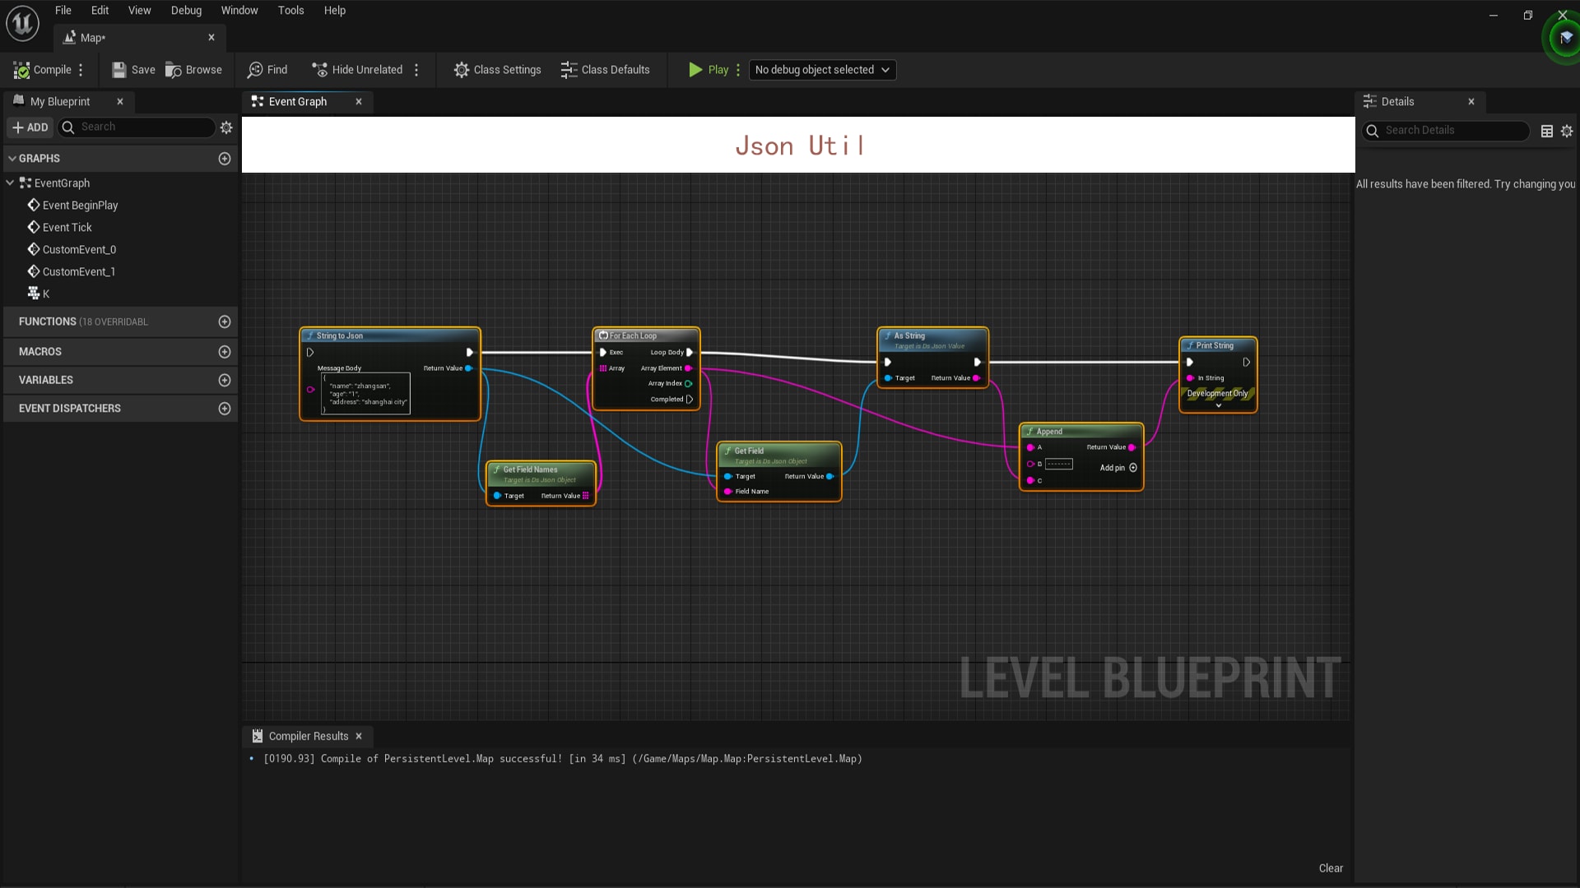The height and width of the screenshot is (888, 1580).
Task: Open Class Defaults panel
Action: click(x=605, y=70)
